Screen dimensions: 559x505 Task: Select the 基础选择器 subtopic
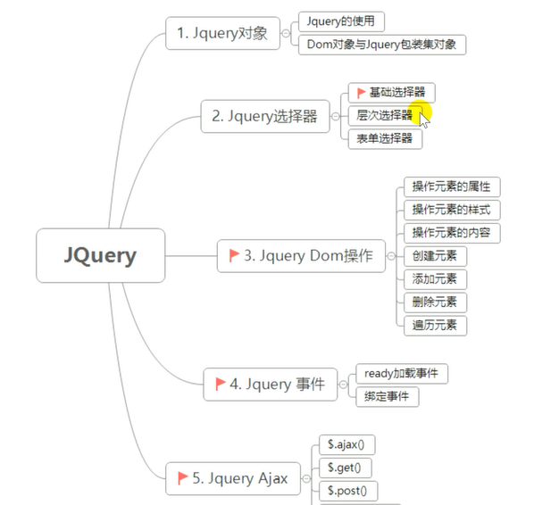pos(391,93)
